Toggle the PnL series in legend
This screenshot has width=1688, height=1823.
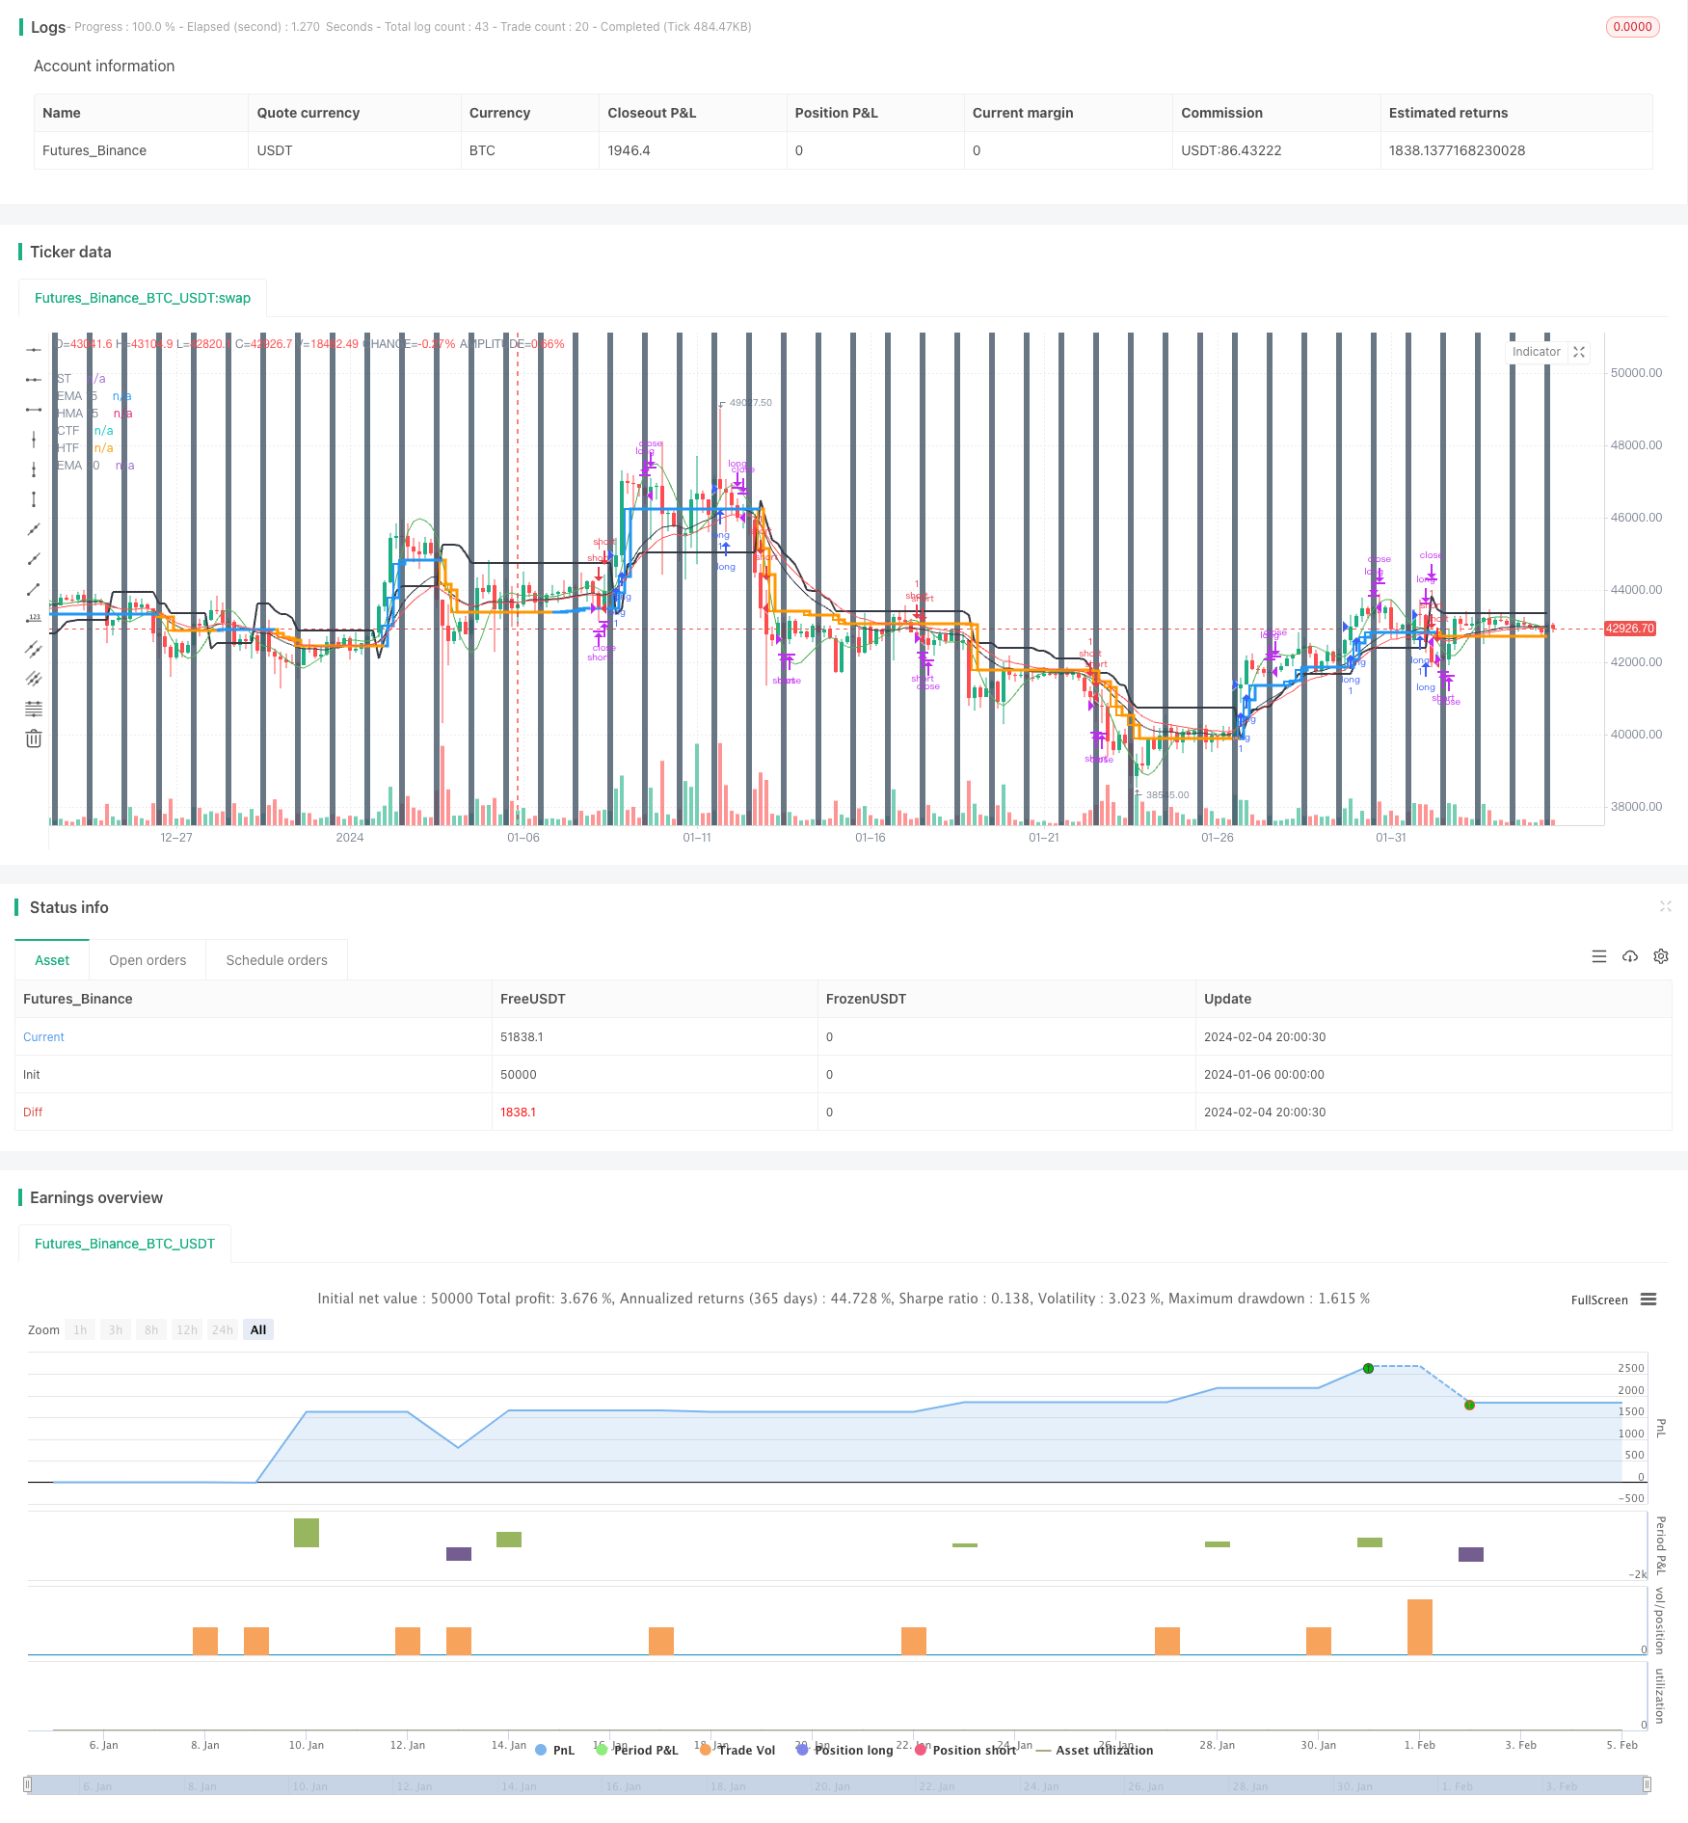pyautogui.click(x=555, y=1750)
